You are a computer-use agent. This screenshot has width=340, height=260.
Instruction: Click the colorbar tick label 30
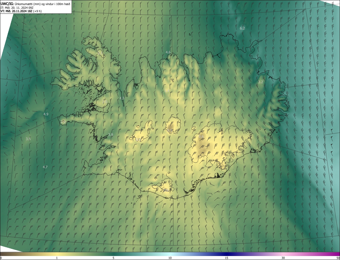point(283,258)
